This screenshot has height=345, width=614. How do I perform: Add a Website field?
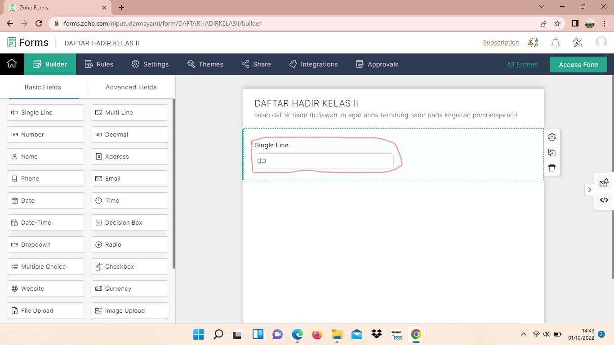[46, 289]
